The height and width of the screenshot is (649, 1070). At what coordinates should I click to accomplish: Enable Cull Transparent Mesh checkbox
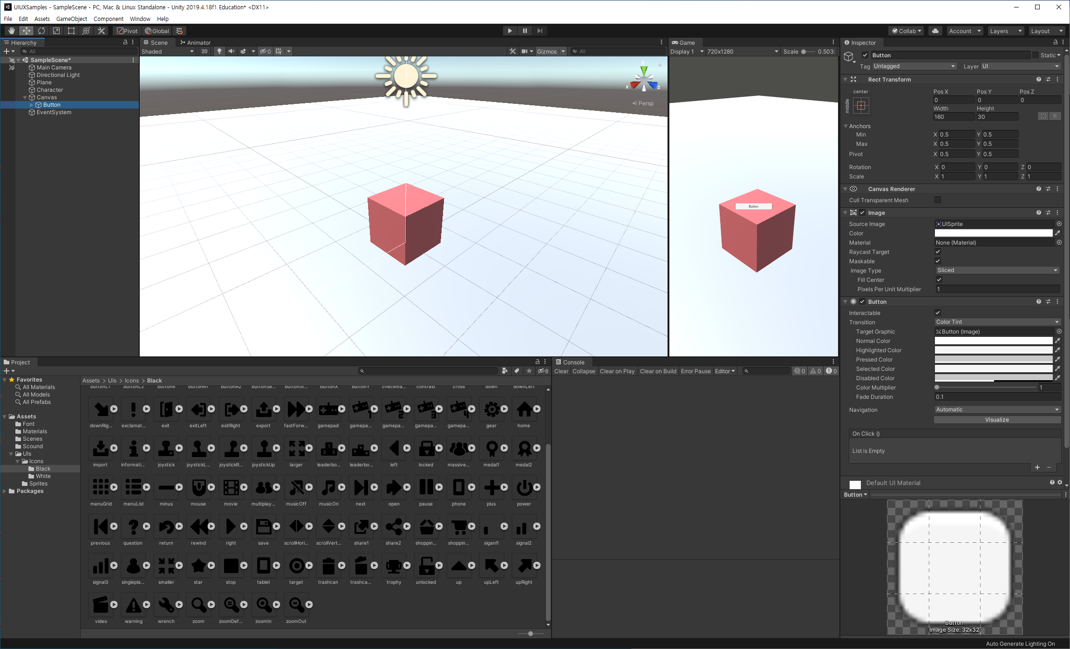[x=938, y=200]
